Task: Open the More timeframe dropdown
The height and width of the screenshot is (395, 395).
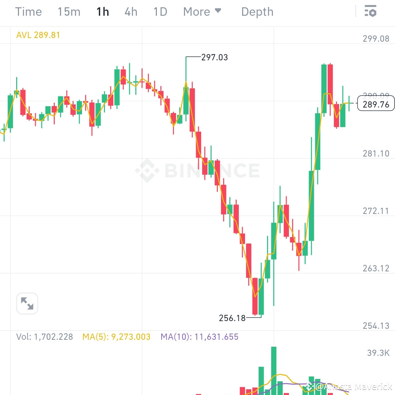Action: [197, 11]
